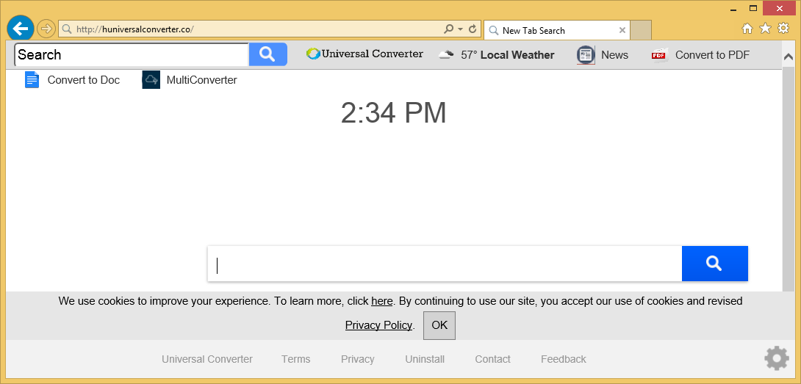Open footer Uninstall link
The width and height of the screenshot is (801, 384).
tap(425, 360)
